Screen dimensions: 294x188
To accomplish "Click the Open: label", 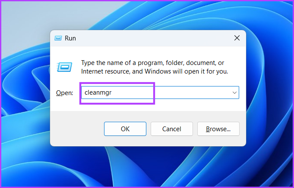I will (64, 93).
